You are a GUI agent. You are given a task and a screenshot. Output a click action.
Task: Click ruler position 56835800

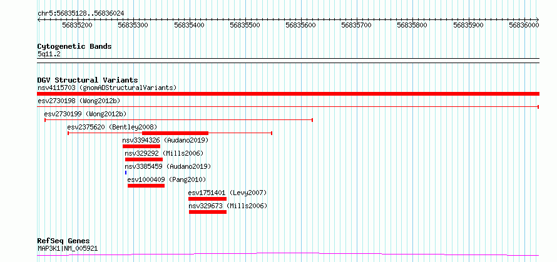point(412,25)
